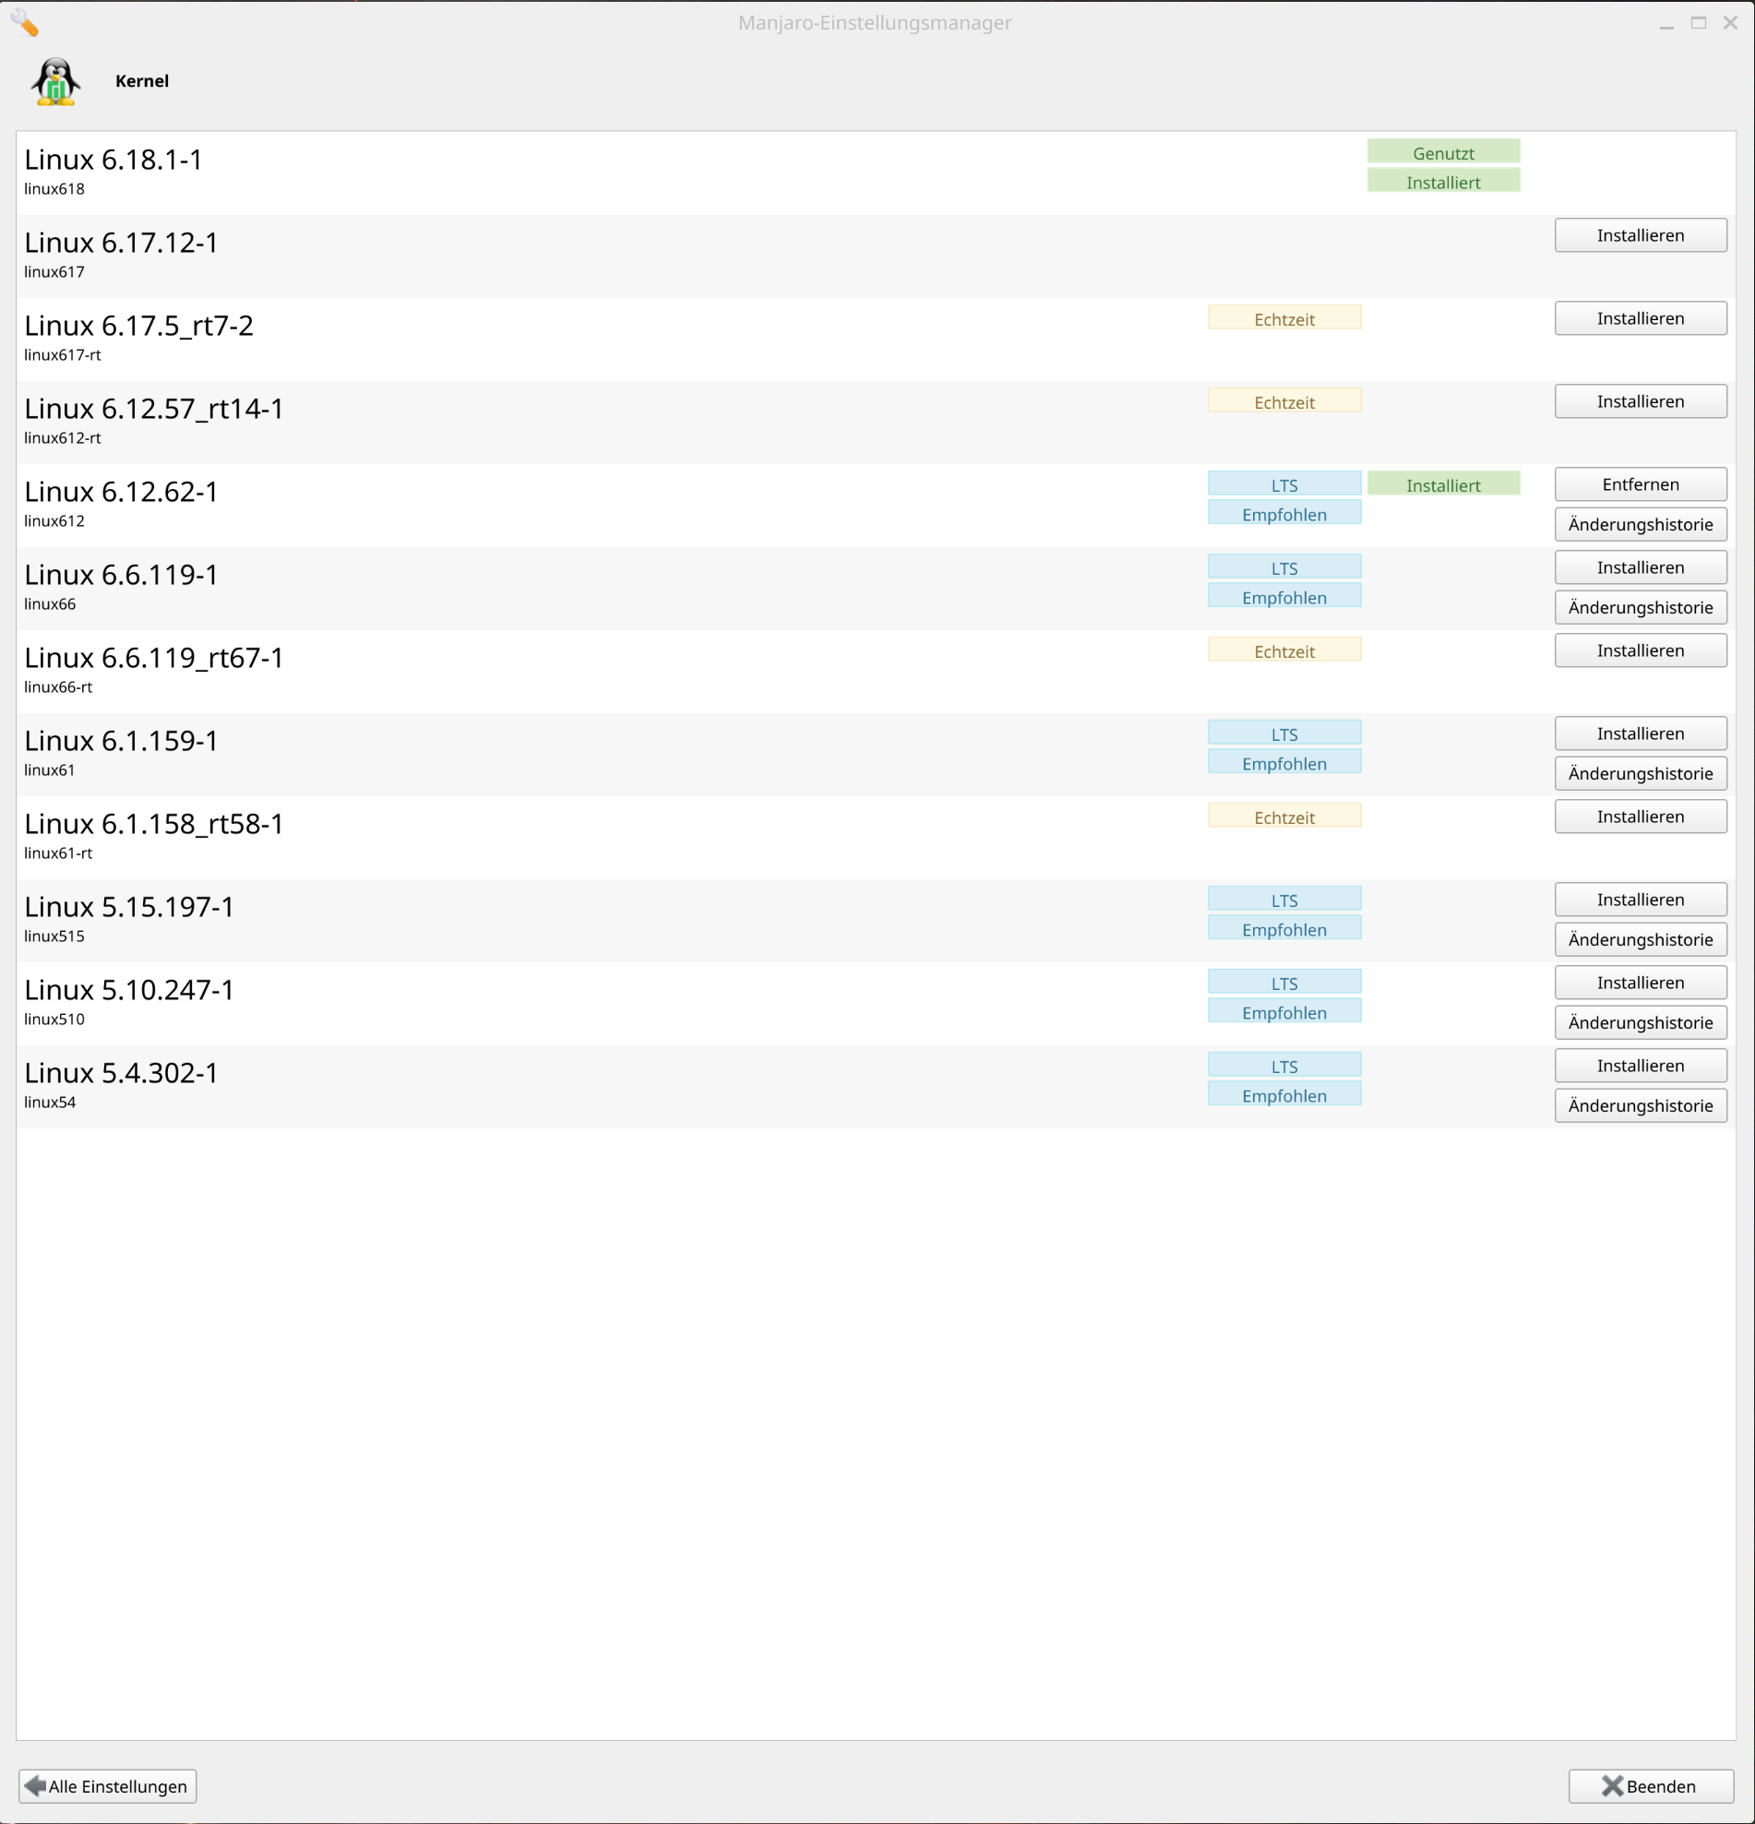This screenshot has width=1755, height=1824.
Task: Click the Empfohlen badge for linux515
Action: (x=1284, y=928)
